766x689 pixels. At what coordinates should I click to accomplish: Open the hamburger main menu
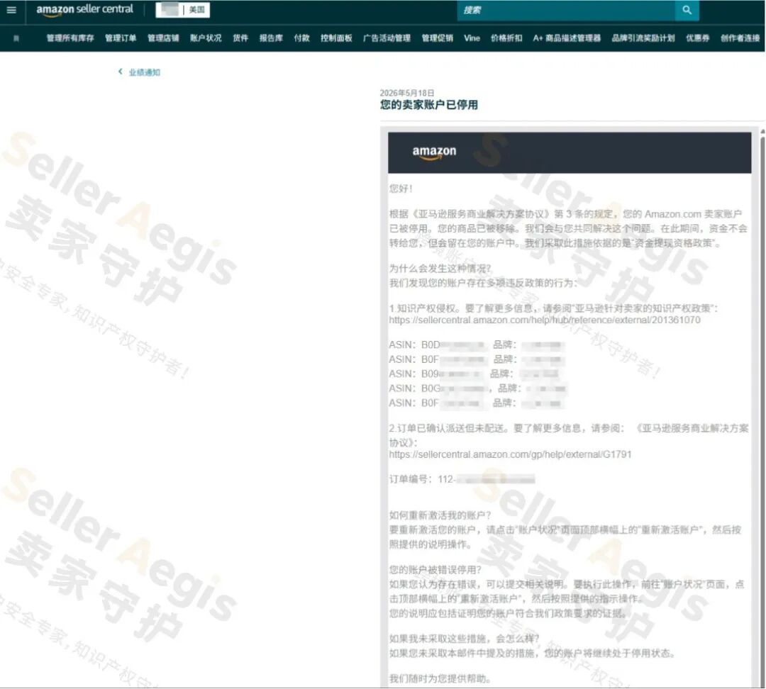[11, 10]
